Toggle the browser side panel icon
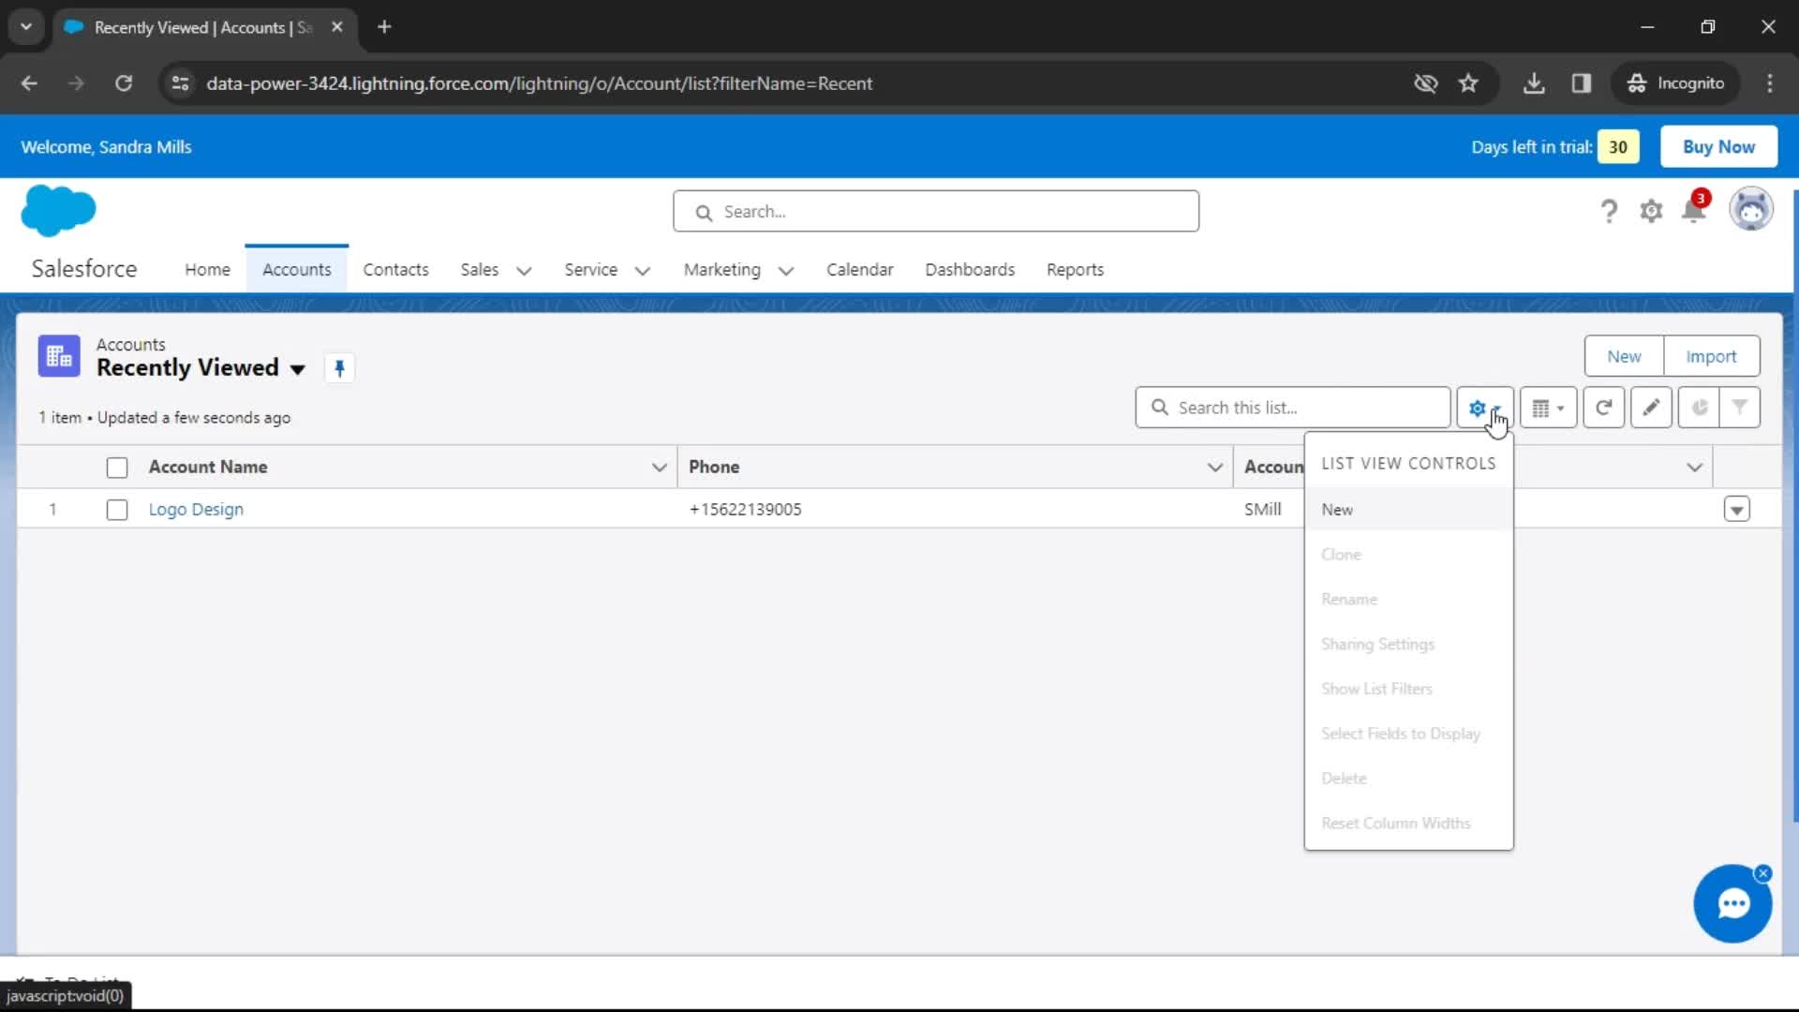 [1582, 83]
